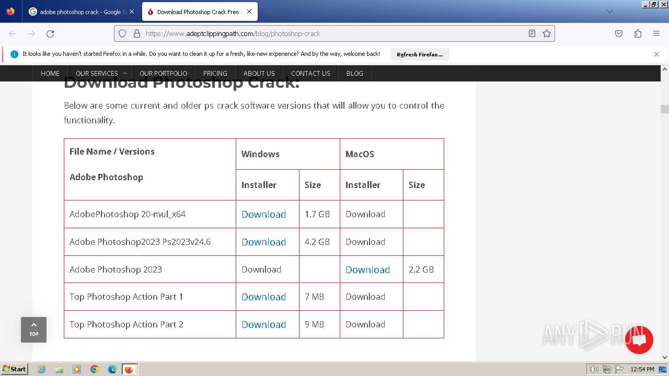Click the network tray icon
The image size is (669, 376).
coord(607,369)
